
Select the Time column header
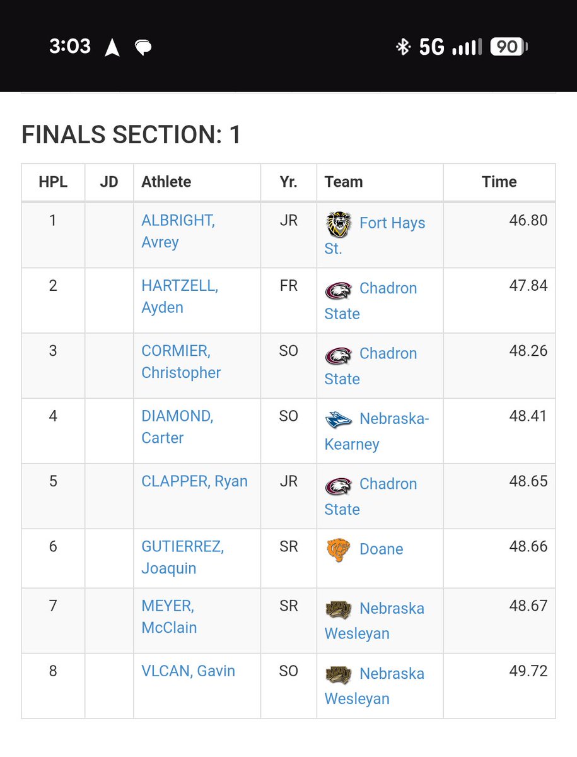click(x=499, y=182)
